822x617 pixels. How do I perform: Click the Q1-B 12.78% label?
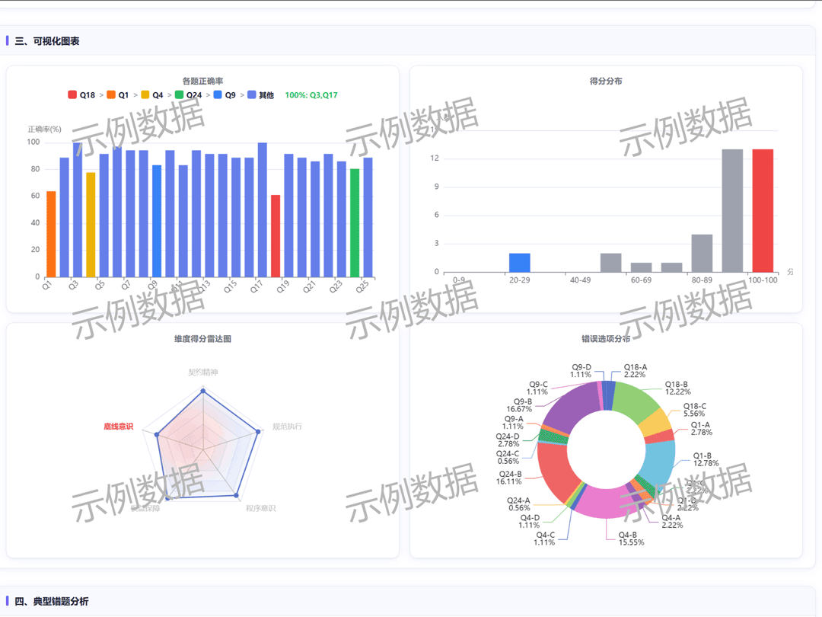click(x=706, y=459)
